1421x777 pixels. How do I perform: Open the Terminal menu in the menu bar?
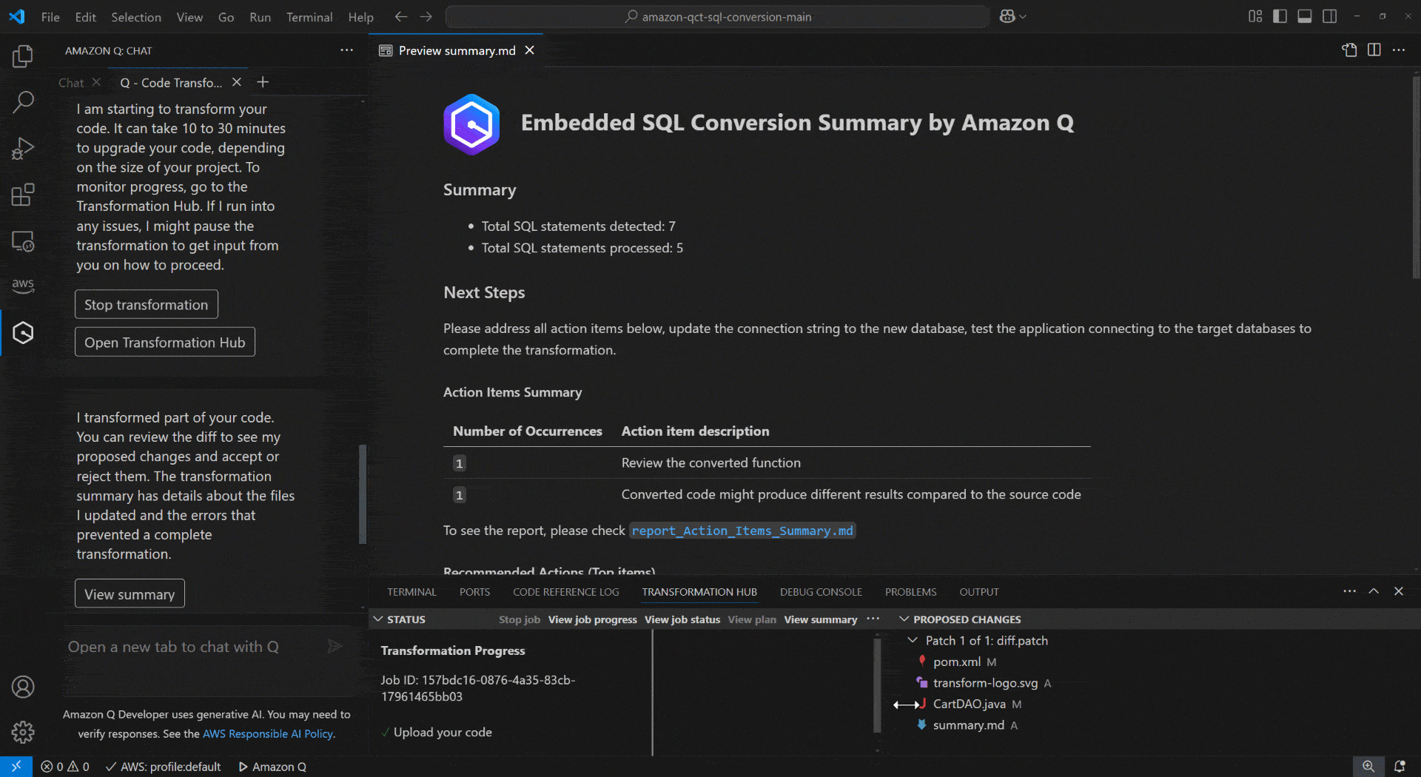[309, 16]
